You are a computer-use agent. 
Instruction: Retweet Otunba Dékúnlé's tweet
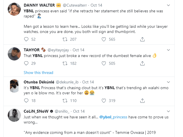(65, 100)
